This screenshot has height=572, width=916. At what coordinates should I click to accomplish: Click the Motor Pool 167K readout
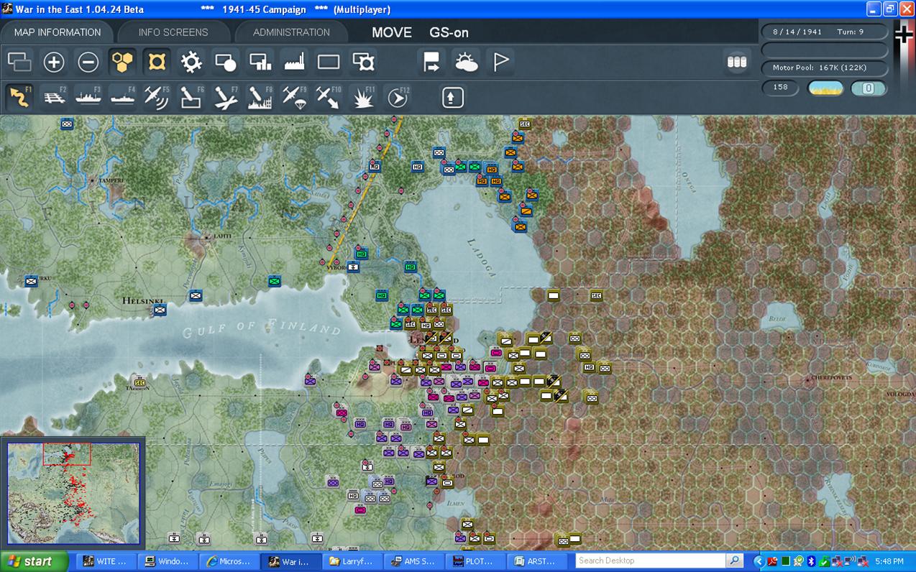tap(824, 68)
